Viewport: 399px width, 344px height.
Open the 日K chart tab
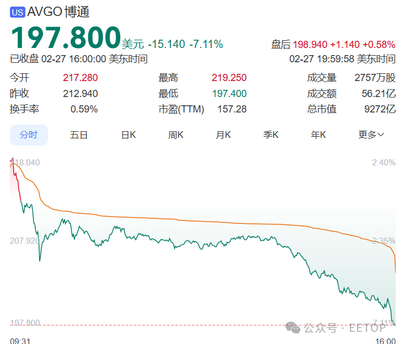[x=128, y=135]
